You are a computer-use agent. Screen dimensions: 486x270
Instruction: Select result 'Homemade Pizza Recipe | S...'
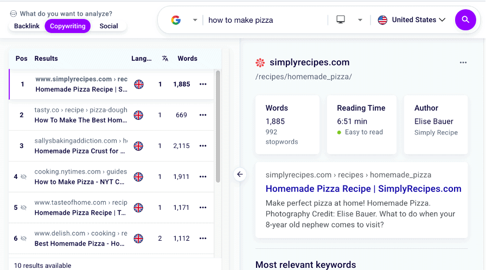click(81, 89)
